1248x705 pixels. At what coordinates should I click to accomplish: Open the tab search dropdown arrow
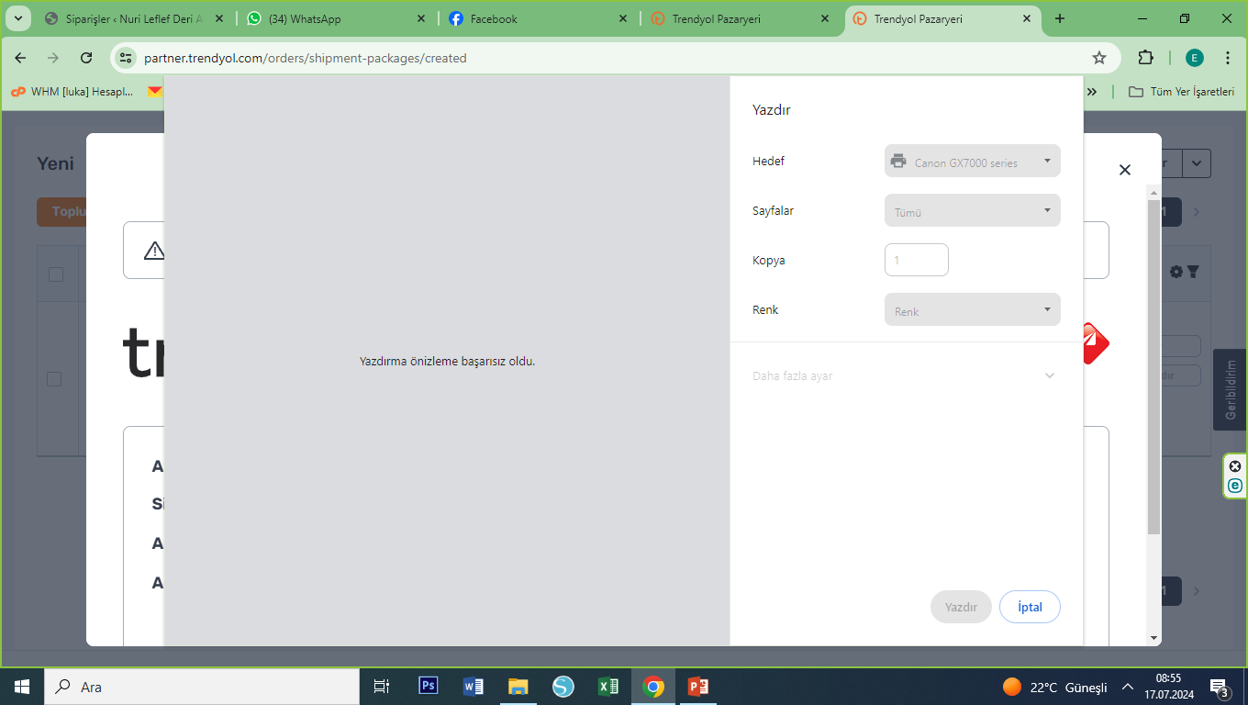click(17, 18)
